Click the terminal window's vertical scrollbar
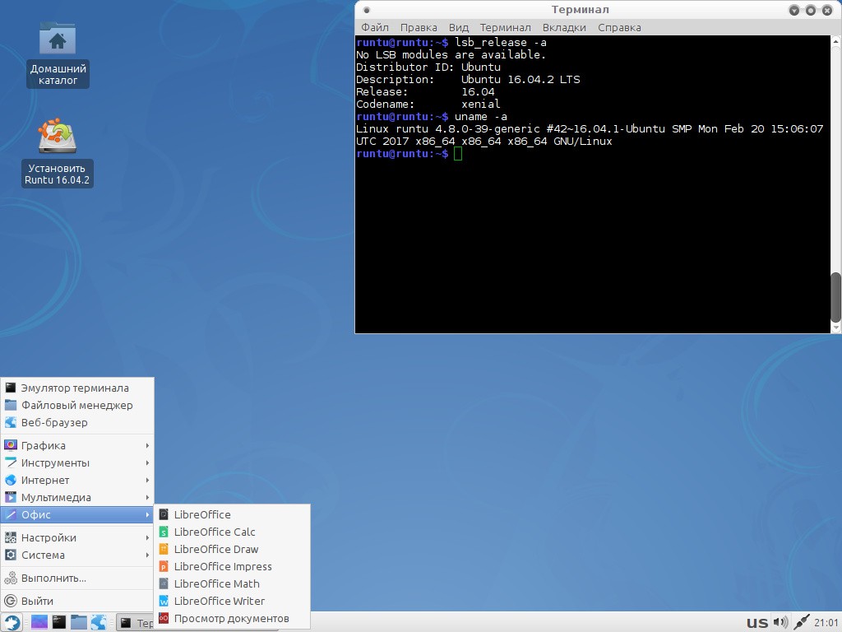 click(835, 296)
